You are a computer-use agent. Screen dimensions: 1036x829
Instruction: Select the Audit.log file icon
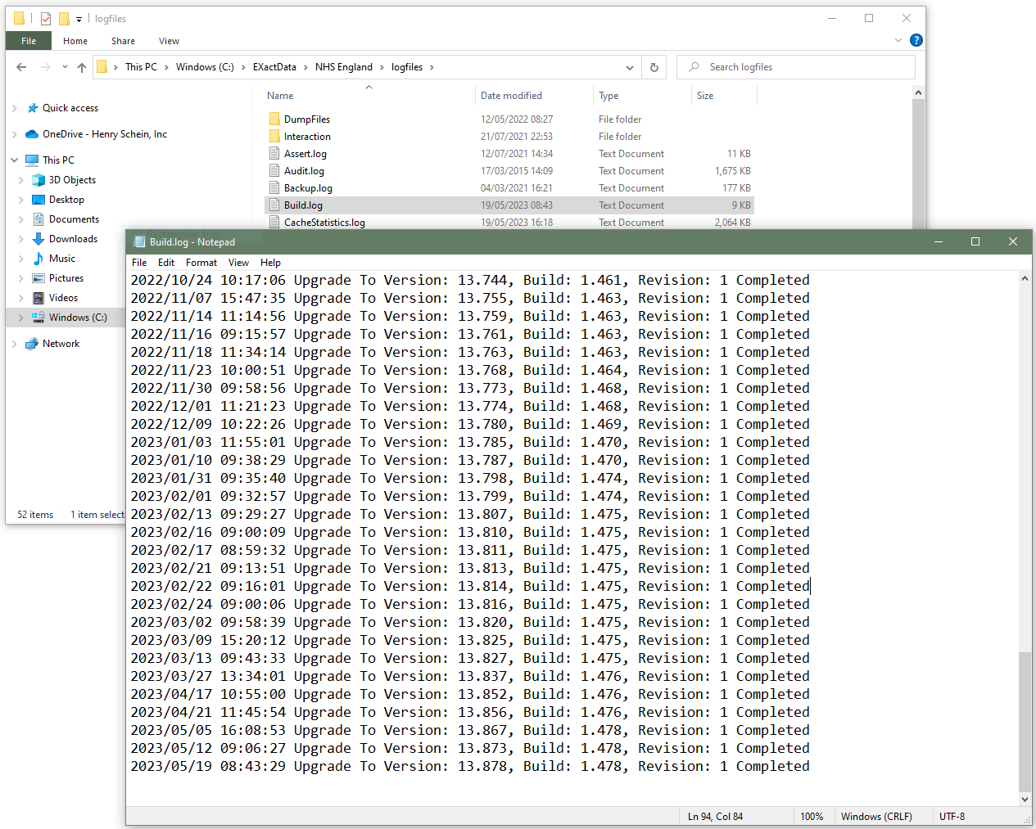tap(274, 171)
